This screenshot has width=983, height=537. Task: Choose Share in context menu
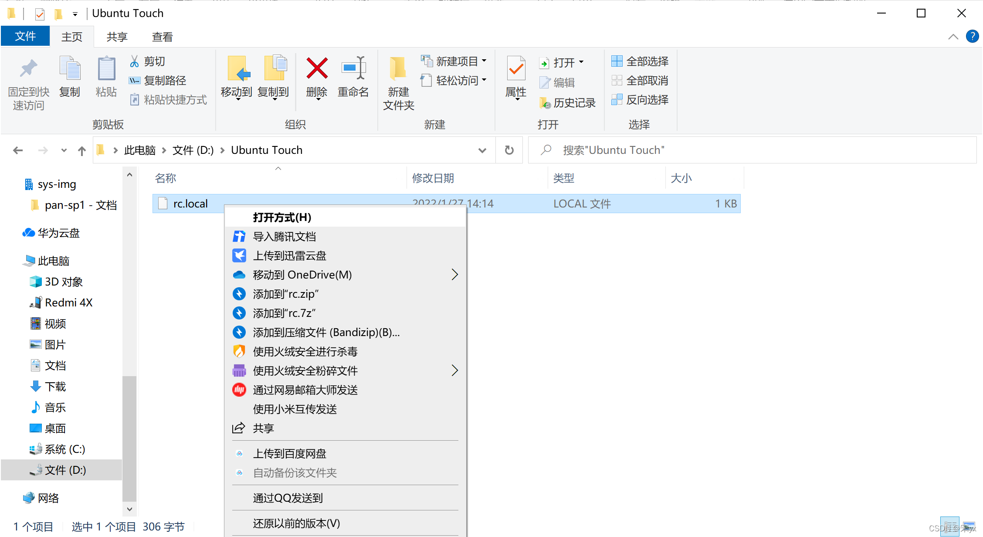345,428
